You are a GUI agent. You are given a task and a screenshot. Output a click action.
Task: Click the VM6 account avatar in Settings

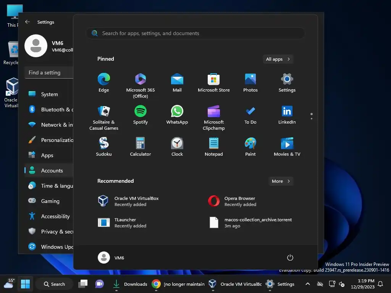36,46
